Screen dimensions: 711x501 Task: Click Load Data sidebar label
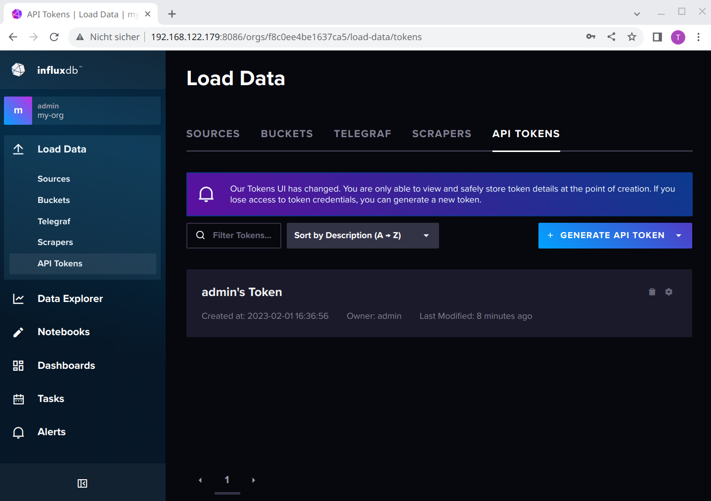point(62,149)
